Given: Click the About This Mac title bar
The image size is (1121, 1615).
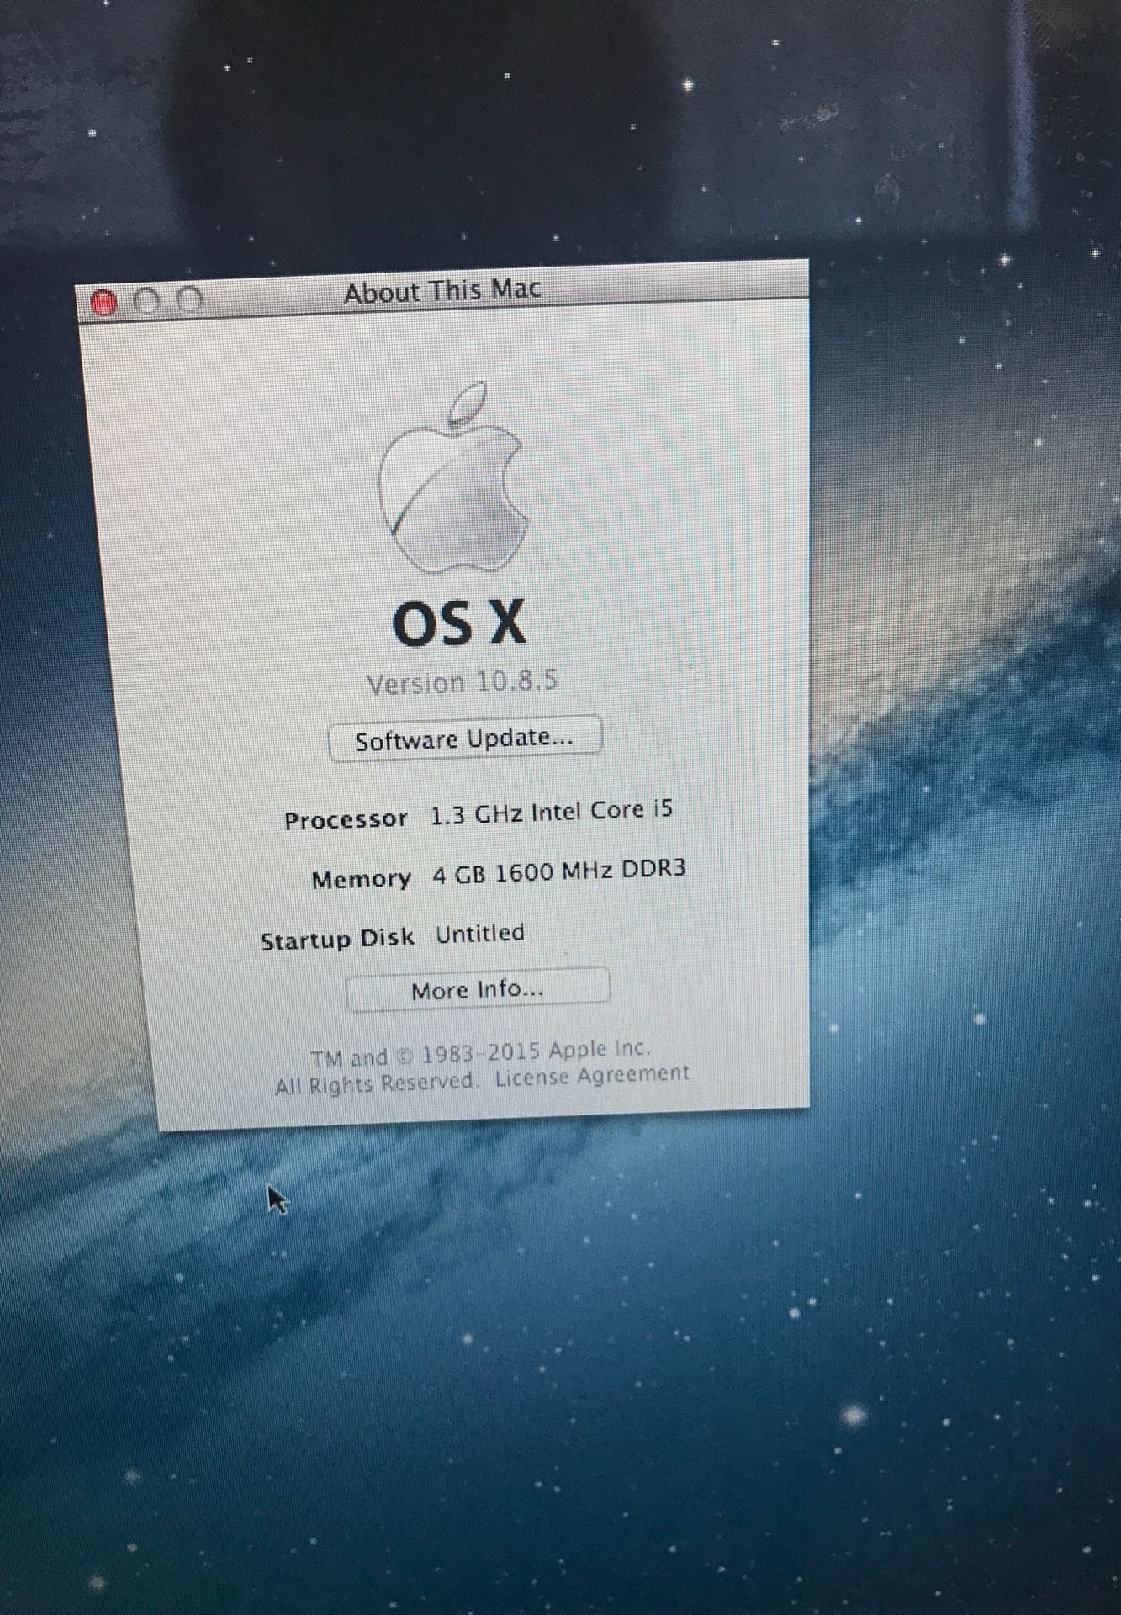Looking at the screenshot, I should 442,291.
